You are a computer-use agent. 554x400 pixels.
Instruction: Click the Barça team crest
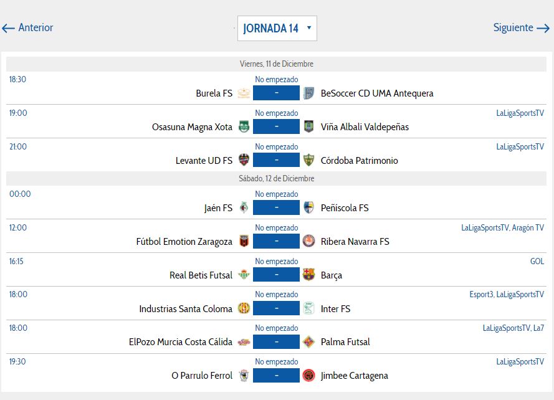308,275
